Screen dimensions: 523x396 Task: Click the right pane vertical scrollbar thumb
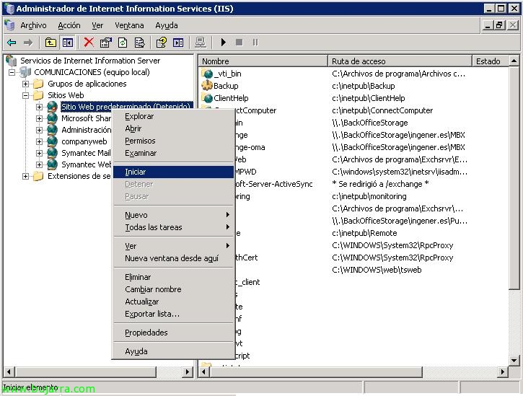[x=514, y=177]
